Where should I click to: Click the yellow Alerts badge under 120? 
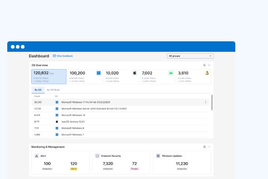(74, 169)
